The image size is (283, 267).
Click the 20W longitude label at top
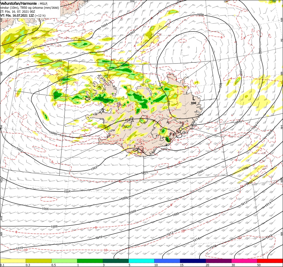(132, 1)
